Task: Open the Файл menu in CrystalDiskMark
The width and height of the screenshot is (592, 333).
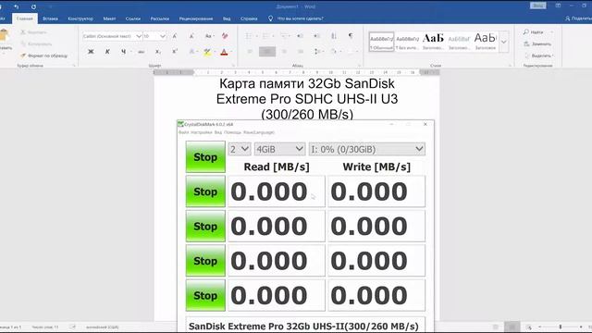Action: coord(183,132)
